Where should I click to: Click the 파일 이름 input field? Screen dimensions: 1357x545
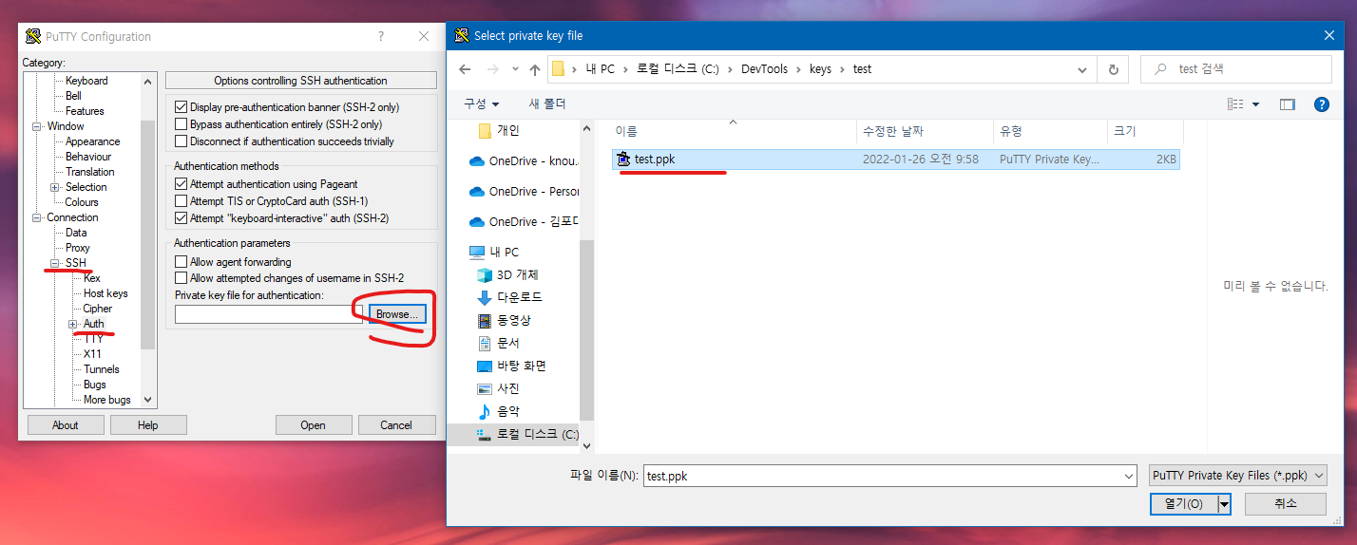point(882,476)
